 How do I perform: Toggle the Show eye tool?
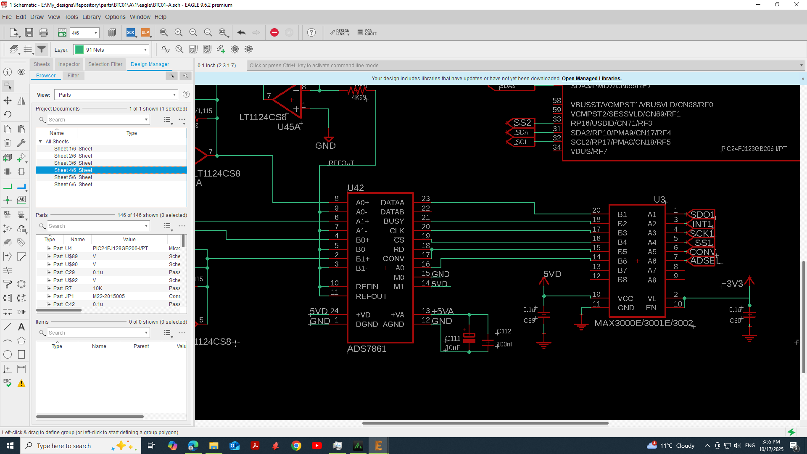pyautogui.click(x=21, y=72)
